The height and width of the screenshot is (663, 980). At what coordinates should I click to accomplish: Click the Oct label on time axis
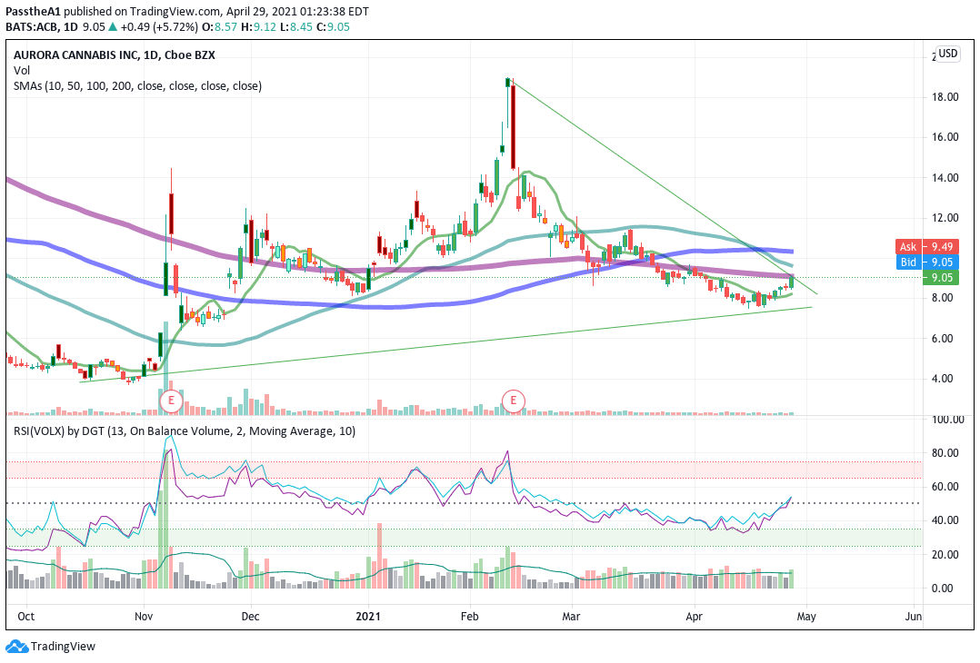(26, 617)
